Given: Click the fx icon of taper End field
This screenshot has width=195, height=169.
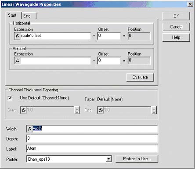Looking at the screenshot, I should (101, 110).
